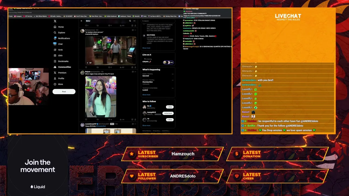Open more options on LocoJohnny007's post
This screenshot has height=196, width=349.
pos(135,124)
